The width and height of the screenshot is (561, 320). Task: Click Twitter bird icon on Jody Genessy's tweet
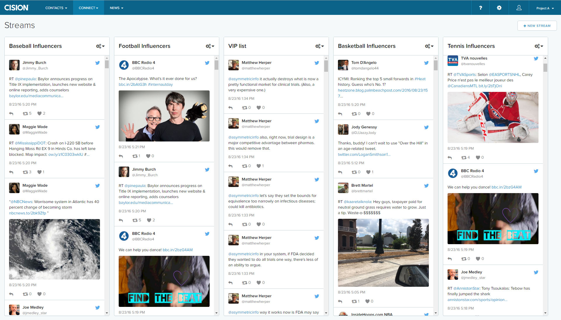coord(426,127)
